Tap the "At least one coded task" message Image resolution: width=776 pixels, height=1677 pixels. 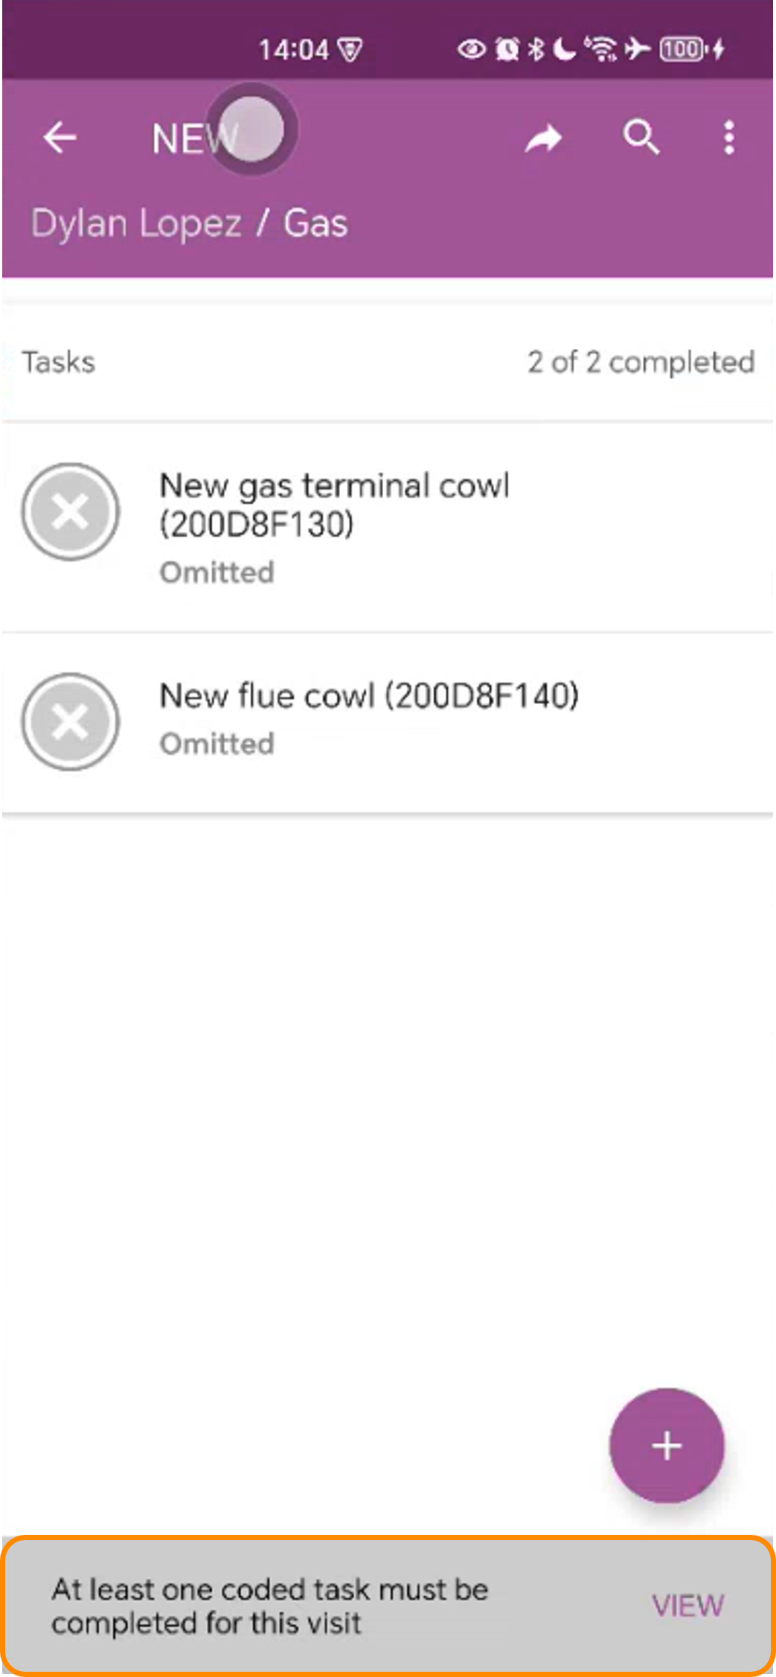269,1606
